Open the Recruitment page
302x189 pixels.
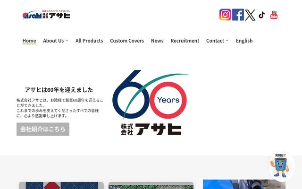coord(185,41)
